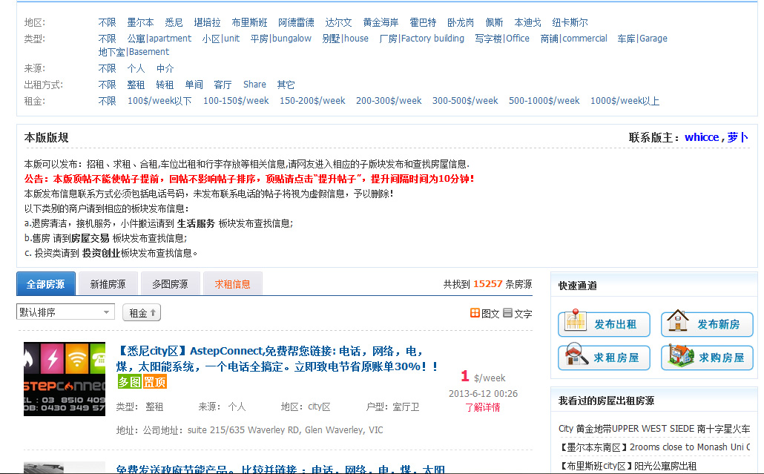The width and height of the screenshot is (764, 474).
Task: Select 单间 rental method
Action: pos(194,85)
